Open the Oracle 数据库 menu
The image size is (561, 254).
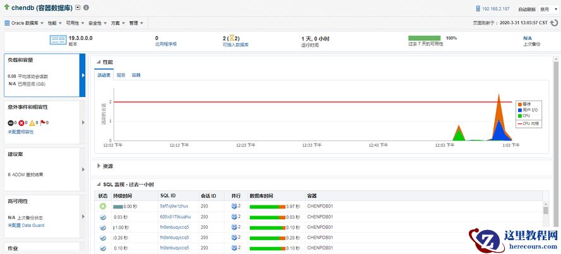tap(24, 23)
